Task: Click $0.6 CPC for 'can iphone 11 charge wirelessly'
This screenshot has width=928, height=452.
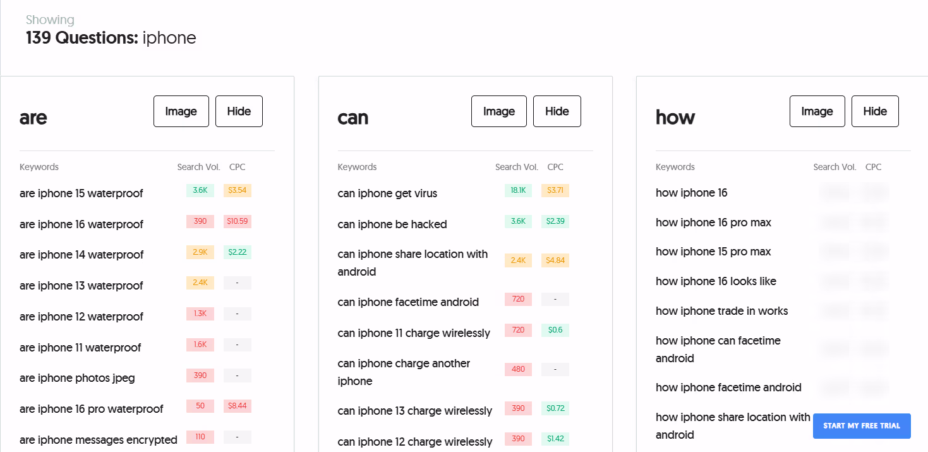Action: click(555, 330)
